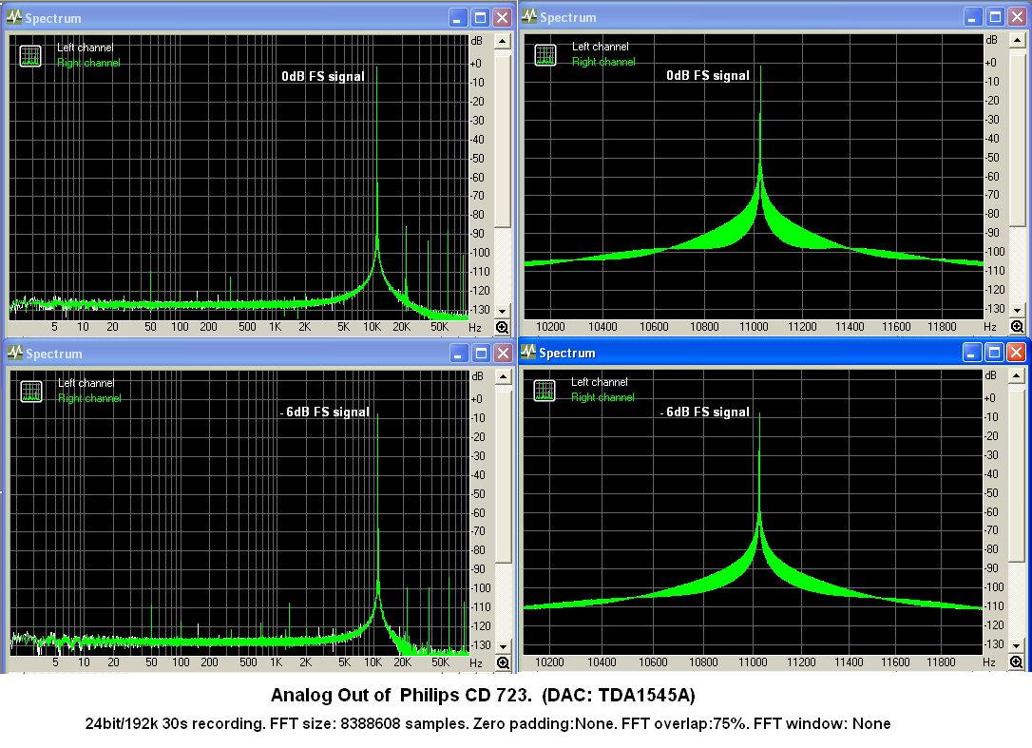Viewport: 1032px width, 748px height.
Task: Click '0dB FS signal' label in top-right graph
Action: 708,76
